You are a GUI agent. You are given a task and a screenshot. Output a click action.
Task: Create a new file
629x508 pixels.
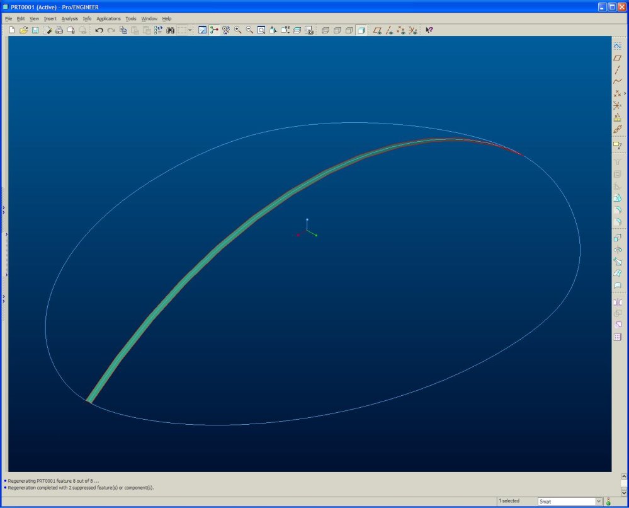coord(11,30)
